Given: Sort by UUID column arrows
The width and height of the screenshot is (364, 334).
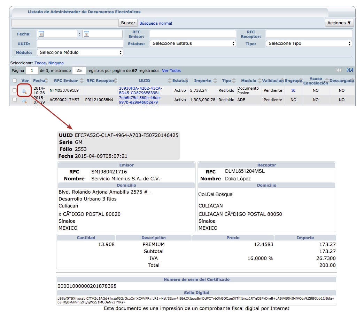Looking at the screenshot, I should tap(170, 81).
